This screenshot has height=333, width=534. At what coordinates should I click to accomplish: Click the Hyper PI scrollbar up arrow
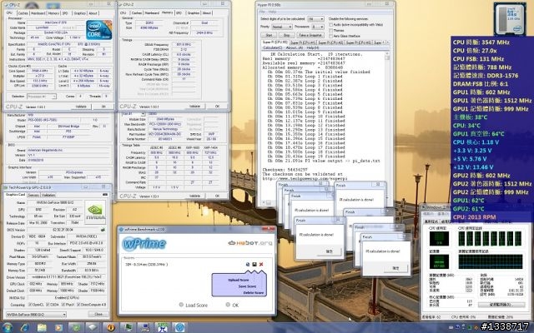[x=387, y=53]
